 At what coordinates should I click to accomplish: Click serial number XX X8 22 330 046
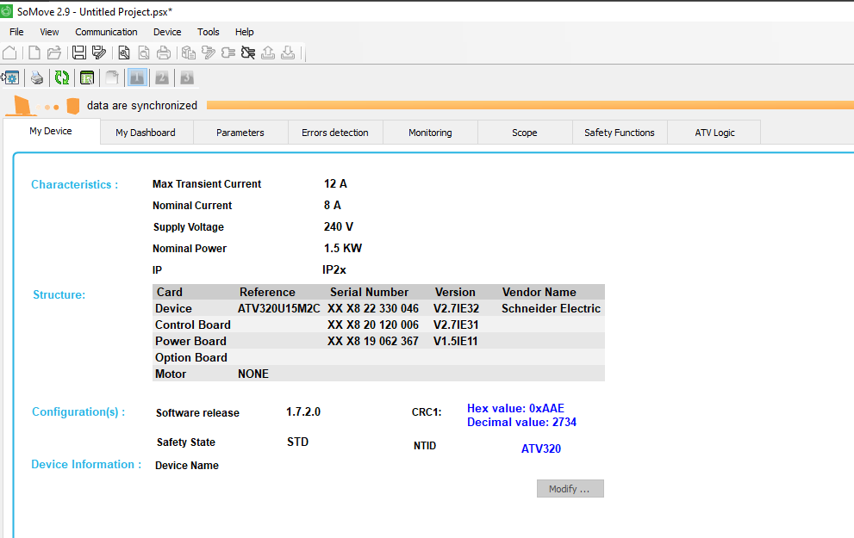pos(373,308)
